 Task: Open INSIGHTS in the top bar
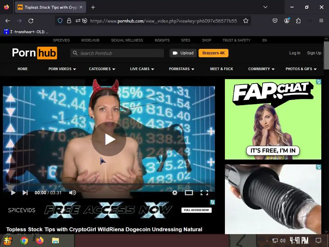(162, 40)
